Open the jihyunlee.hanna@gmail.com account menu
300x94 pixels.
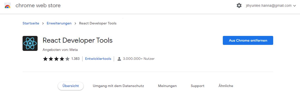coord(269,6)
